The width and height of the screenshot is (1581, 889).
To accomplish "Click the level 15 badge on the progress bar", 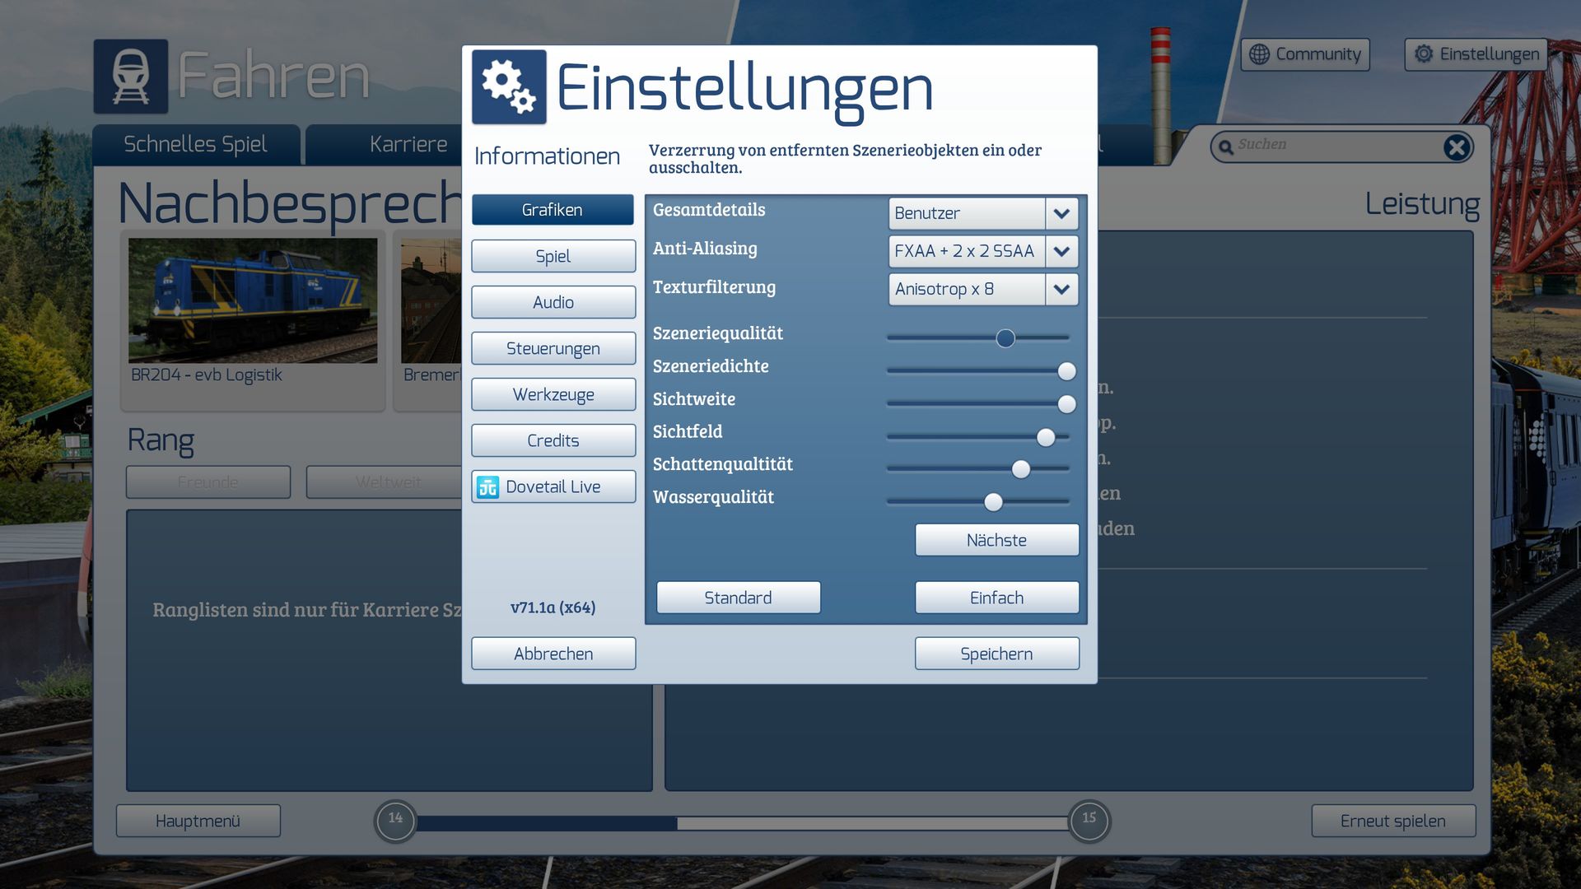I will [1089, 820].
